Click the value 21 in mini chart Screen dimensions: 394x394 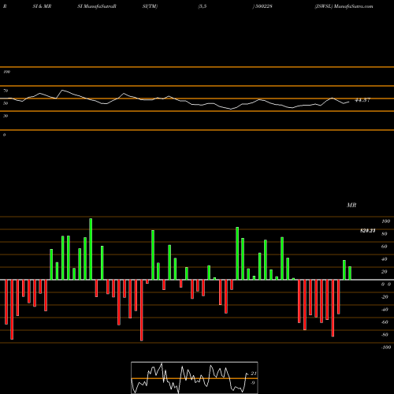coord(253,374)
